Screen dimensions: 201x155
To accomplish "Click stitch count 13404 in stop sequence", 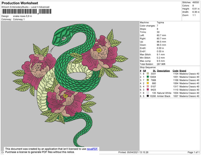I will pyautogui.click(x=153, y=77).
